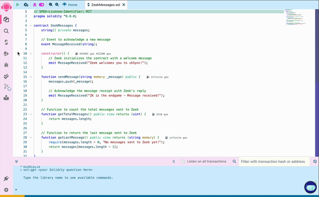
Task: Click the terminal search magnifier icon
Action: (x=234, y=162)
